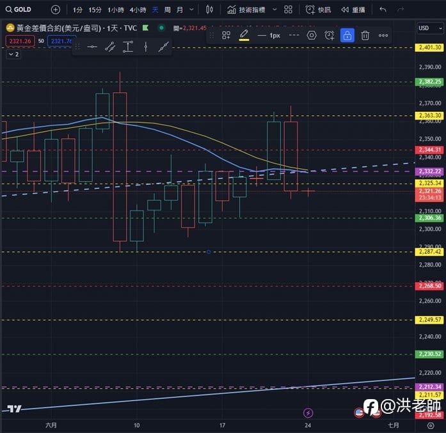Expand the timeframe dropdown after 月
This screenshot has width=446, height=433.
tap(192, 10)
